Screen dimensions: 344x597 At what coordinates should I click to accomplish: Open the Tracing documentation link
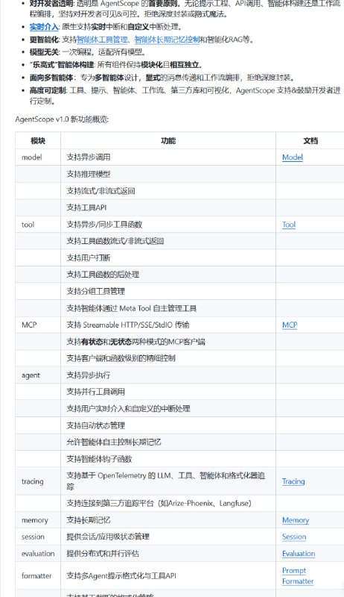pyautogui.click(x=293, y=481)
